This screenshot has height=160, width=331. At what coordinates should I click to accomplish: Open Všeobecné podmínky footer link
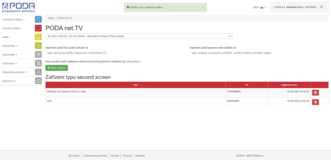pos(95,156)
